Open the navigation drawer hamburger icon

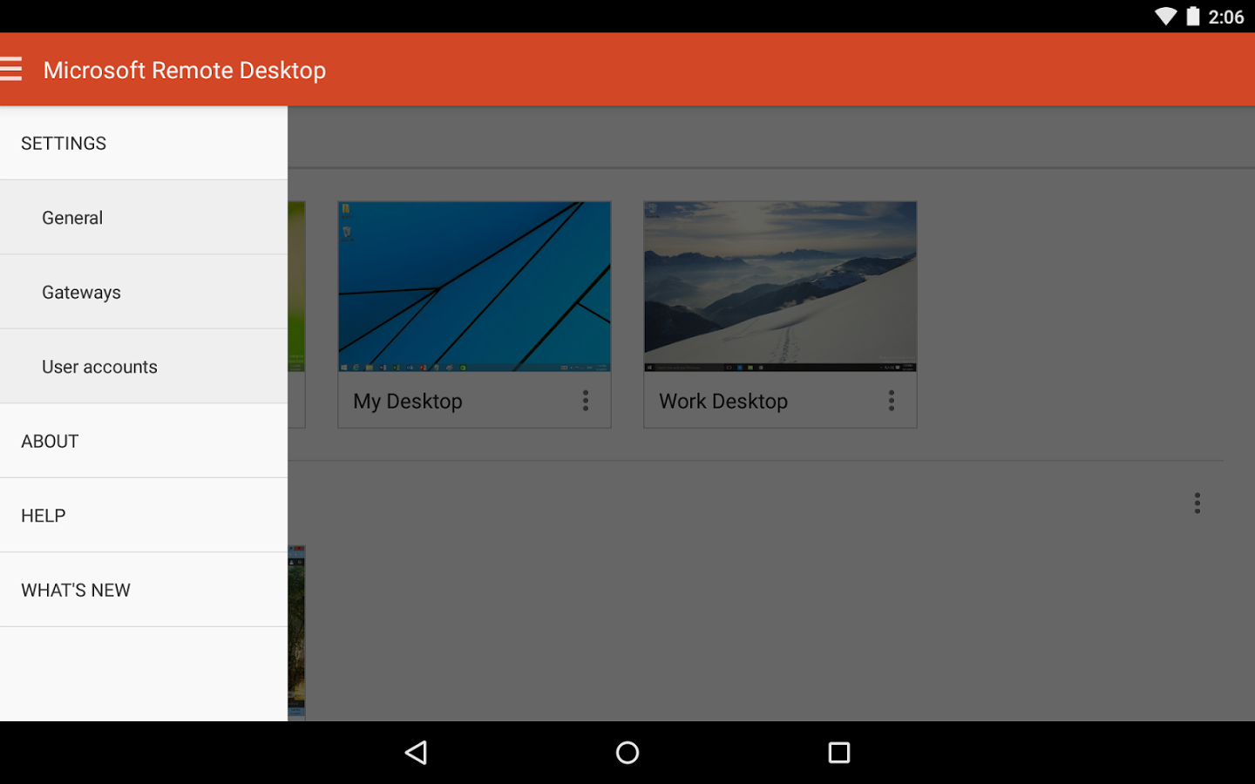coord(13,69)
